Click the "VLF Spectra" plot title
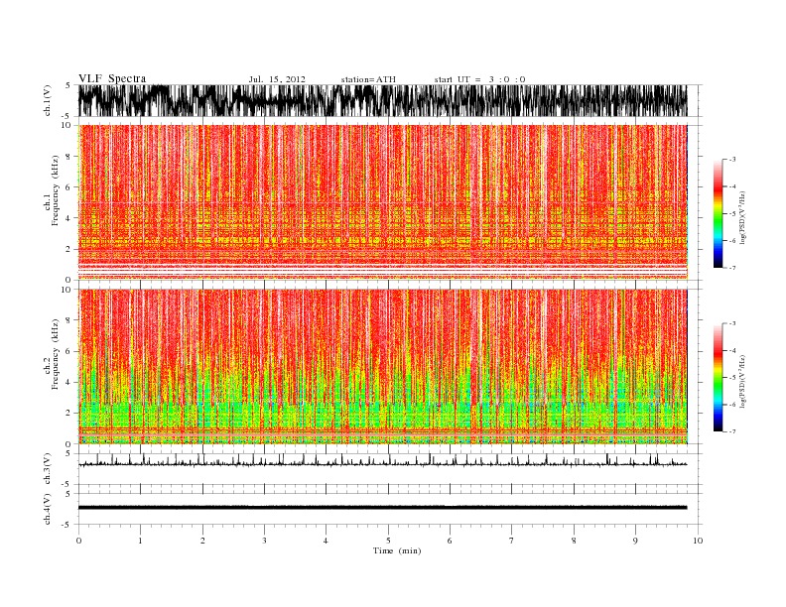786x607 pixels. 112,78
